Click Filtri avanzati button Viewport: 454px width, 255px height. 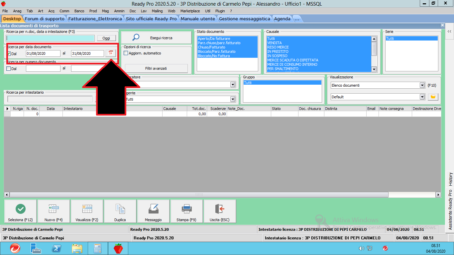point(156,68)
